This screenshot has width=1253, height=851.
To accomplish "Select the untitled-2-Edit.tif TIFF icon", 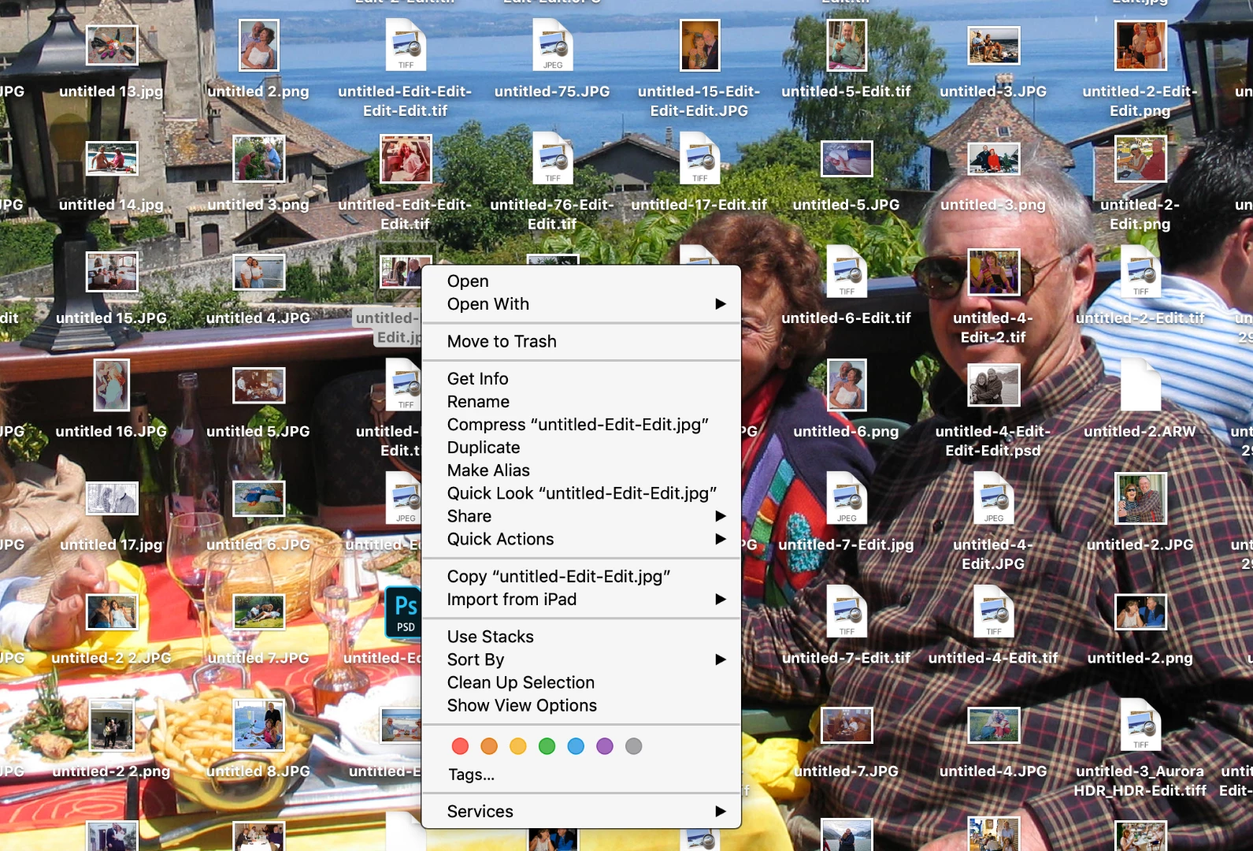I will coord(1140,272).
